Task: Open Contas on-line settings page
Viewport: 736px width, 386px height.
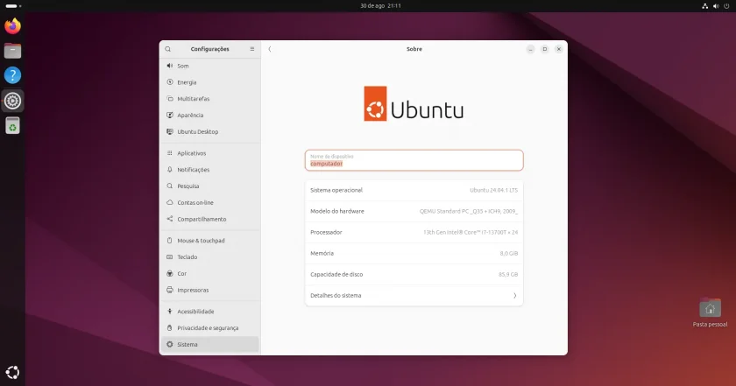Action: [209, 202]
